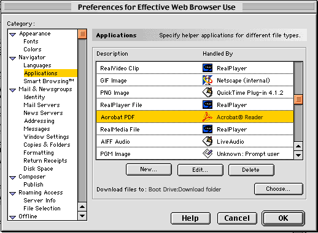Collapse the Offline category triangle
The width and height of the screenshot is (318, 233).
point(13,217)
